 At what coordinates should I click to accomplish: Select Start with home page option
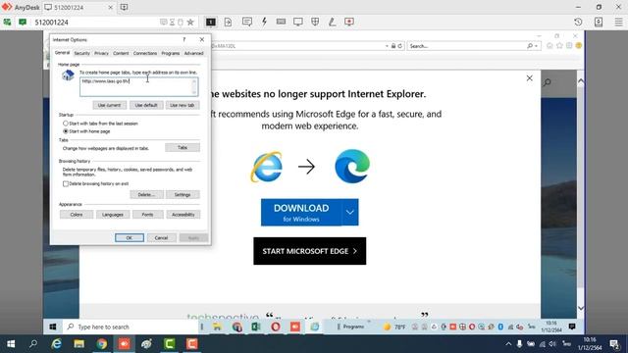tap(66, 131)
